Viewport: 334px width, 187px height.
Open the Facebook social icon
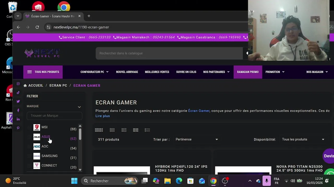(x=18, y=110)
